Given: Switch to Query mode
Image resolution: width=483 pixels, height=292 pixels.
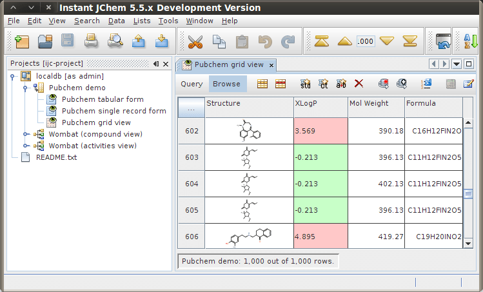Looking at the screenshot, I should (x=192, y=84).
